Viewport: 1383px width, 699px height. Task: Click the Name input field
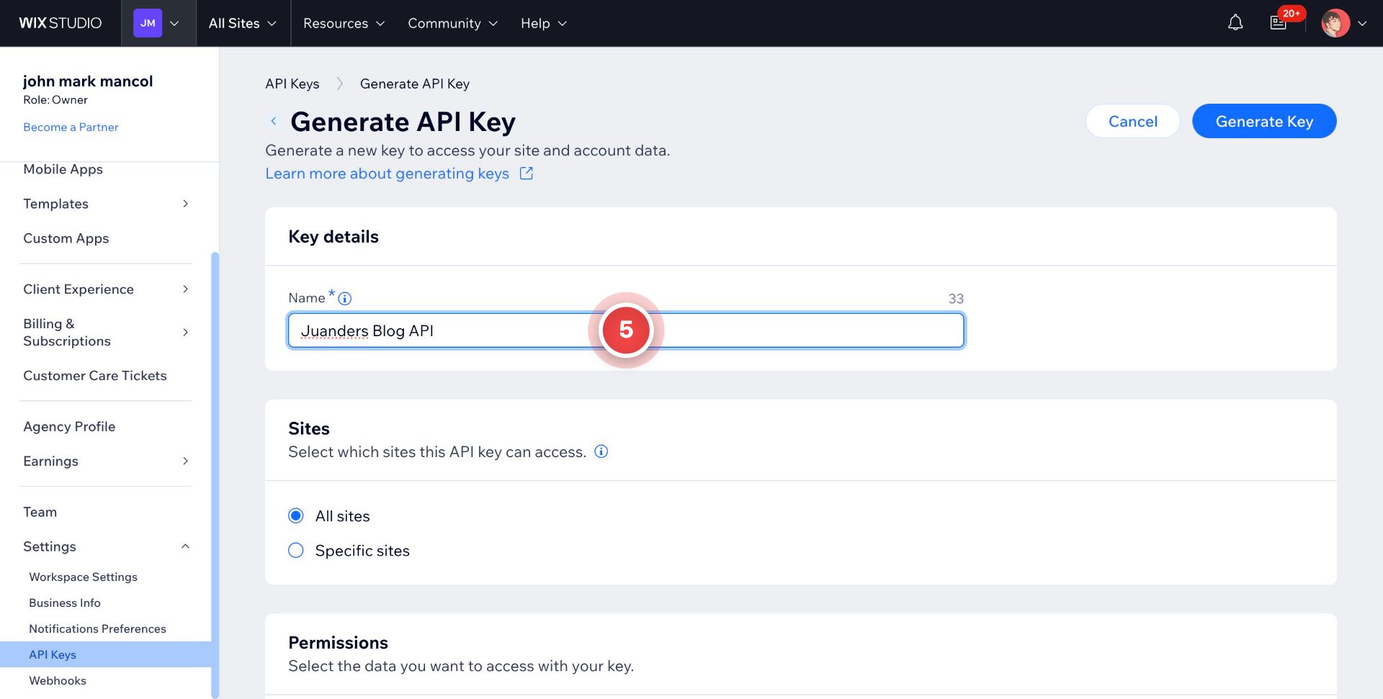coord(626,330)
